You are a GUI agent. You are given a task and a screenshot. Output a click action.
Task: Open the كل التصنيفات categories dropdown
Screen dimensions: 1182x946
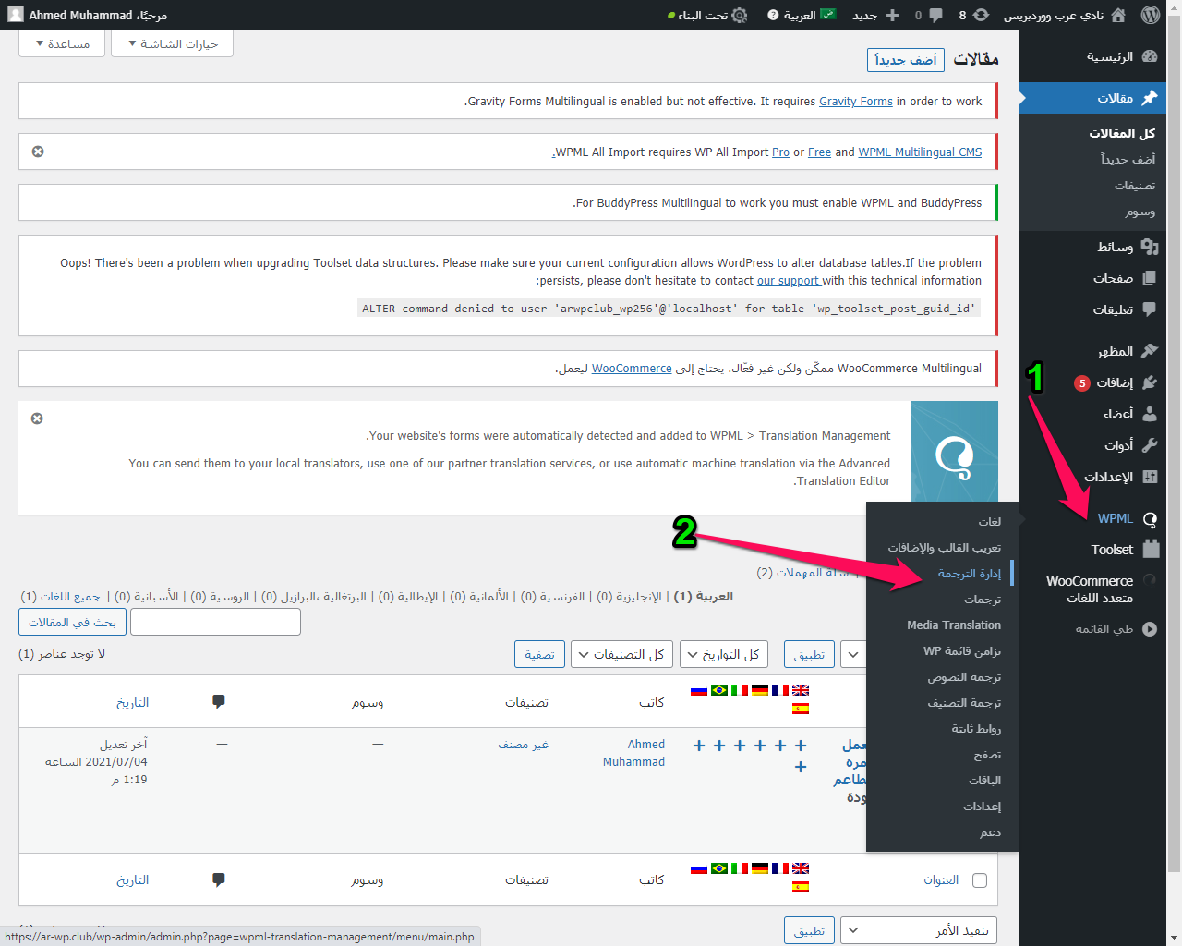pos(622,654)
